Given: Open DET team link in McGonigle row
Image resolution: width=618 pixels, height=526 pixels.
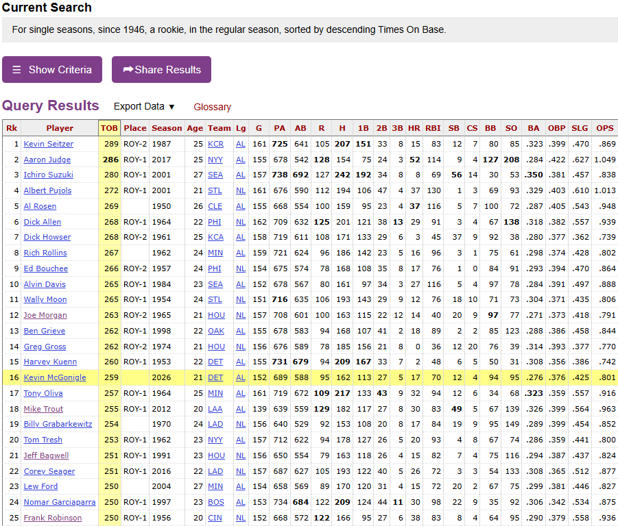Looking at the screenshot, I should [x=215, y=377].
